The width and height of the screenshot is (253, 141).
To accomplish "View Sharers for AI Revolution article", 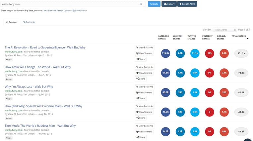I will pyautogui.click(x=144, y=53).
